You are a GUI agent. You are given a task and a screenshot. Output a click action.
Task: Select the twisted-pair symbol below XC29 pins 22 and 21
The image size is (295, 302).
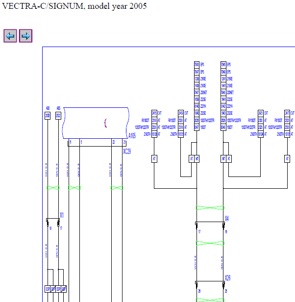[x=117, y=188]
